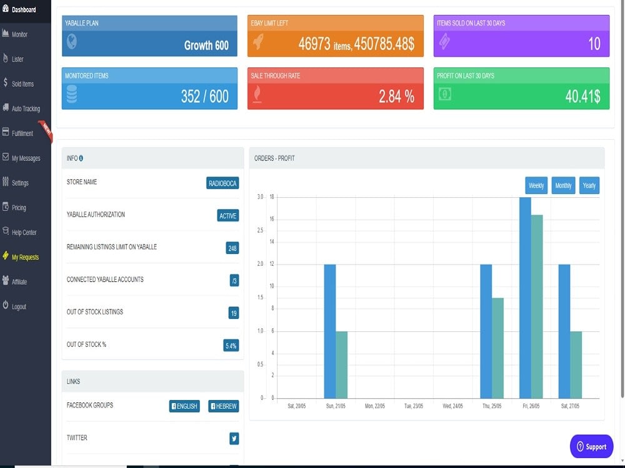Image resolution: width=625 pixels, height=468 pixels.
Task: Visit the Help Center link
Action: coord(26,232)
